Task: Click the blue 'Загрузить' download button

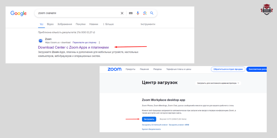Action: (x=149, y=119)
